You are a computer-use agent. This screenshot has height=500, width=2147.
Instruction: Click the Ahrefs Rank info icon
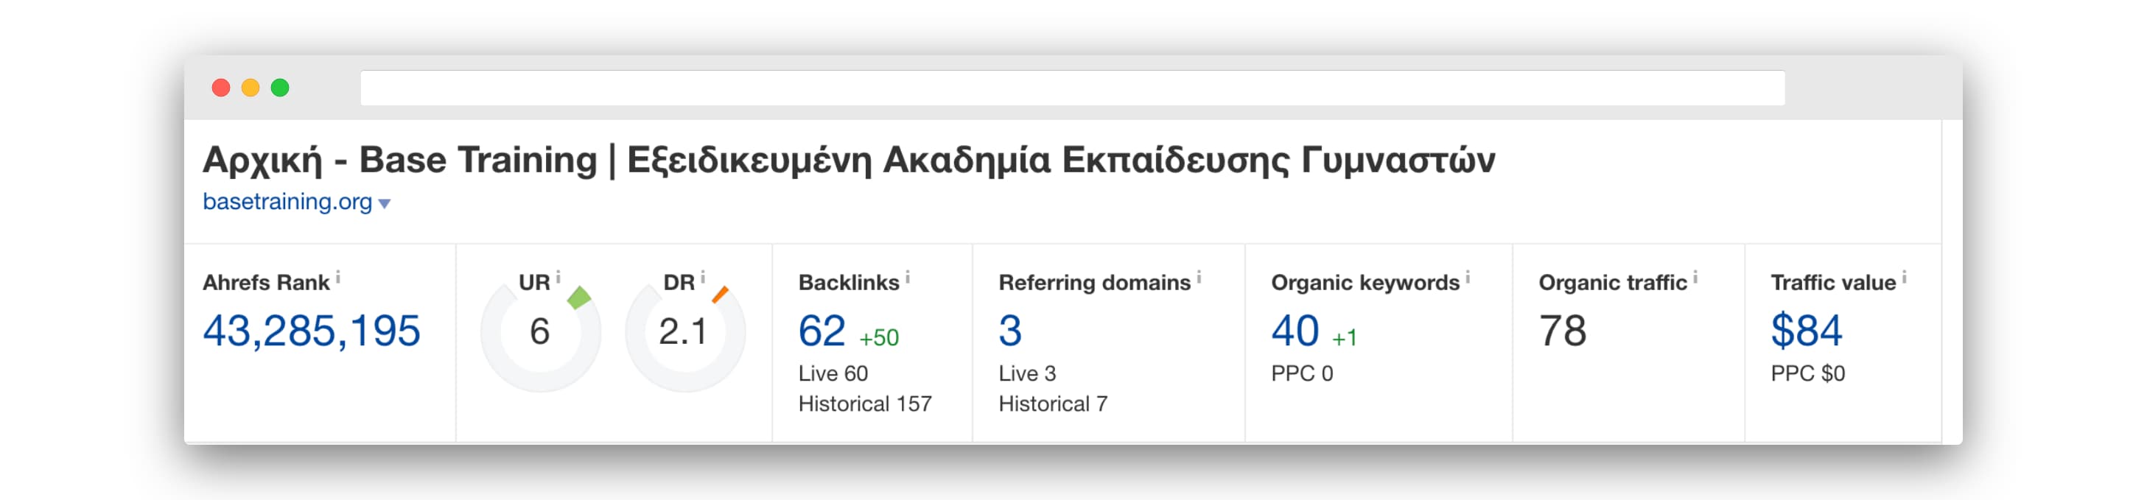(x=338, y=278)
